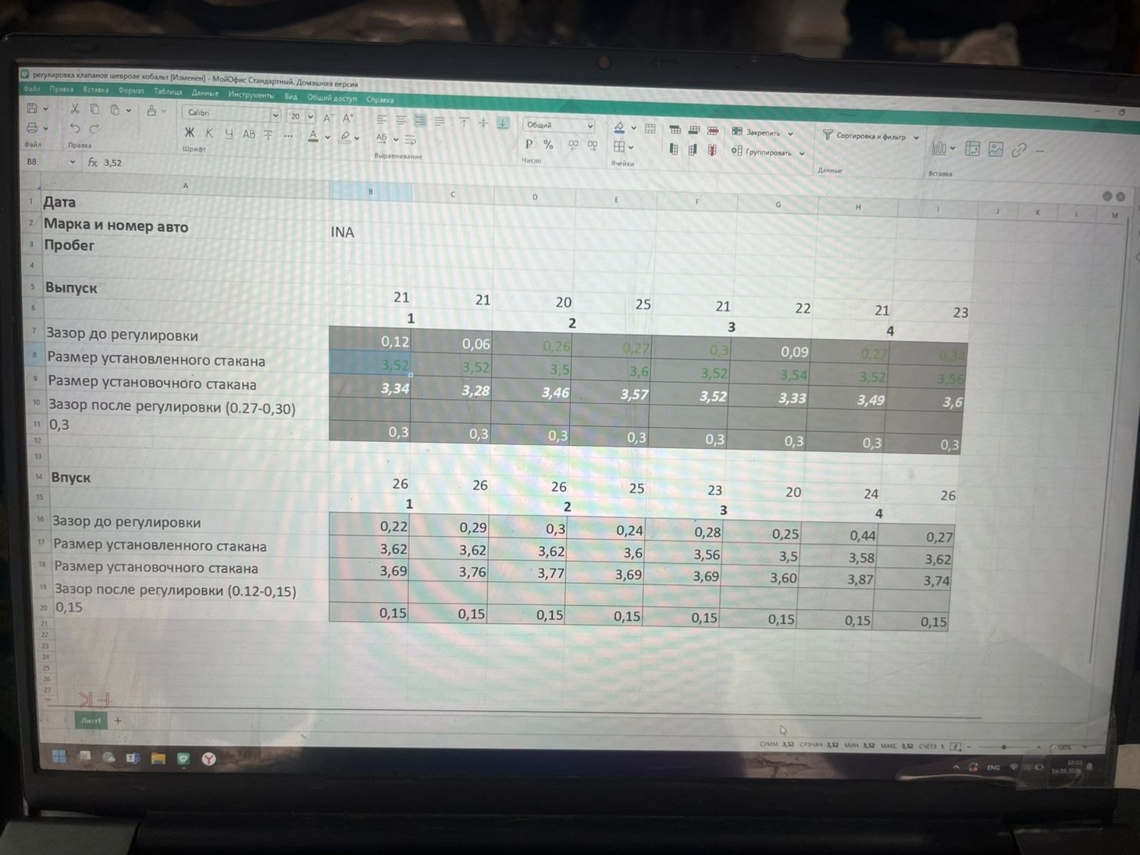Open the Общий number format dropdown

point(590,126)
